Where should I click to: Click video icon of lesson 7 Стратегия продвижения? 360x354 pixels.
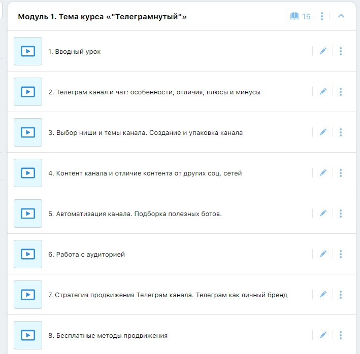tap(28, 295)
